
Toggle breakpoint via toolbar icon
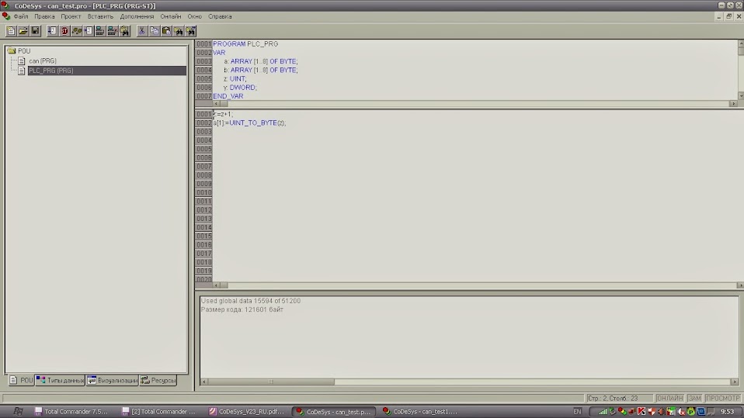click(89, 31)
